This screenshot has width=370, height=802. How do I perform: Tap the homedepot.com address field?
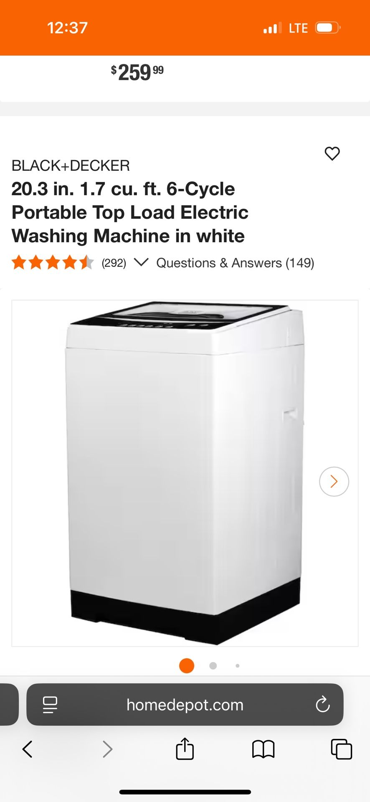(185, 705)
